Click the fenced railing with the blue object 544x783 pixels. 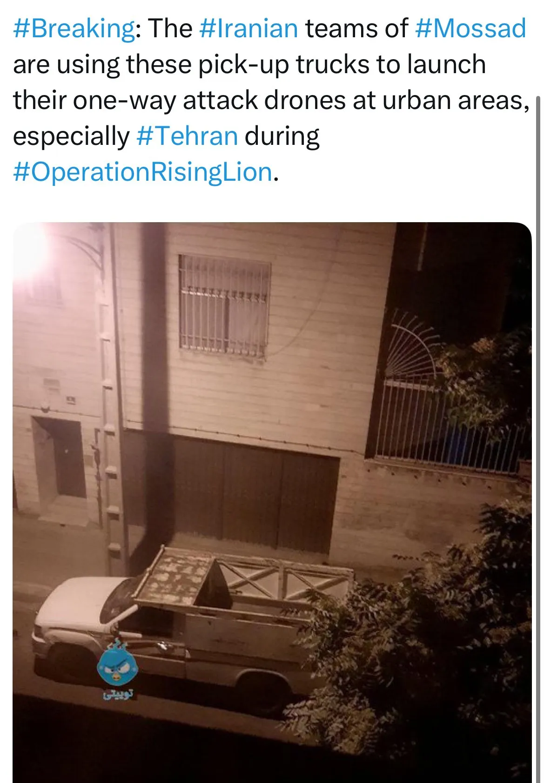(449, 424)
